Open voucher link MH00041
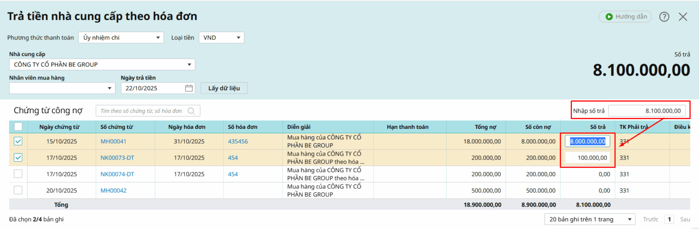The height and width of the screenshot is (229, 699). (x=113, y=142)
